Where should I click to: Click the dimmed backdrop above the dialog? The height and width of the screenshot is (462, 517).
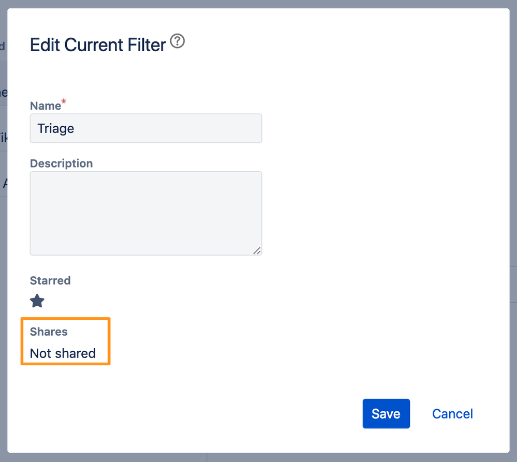(x=259, y=4)
